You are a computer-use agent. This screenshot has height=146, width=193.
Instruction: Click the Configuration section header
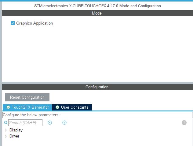tap(97, 87)
